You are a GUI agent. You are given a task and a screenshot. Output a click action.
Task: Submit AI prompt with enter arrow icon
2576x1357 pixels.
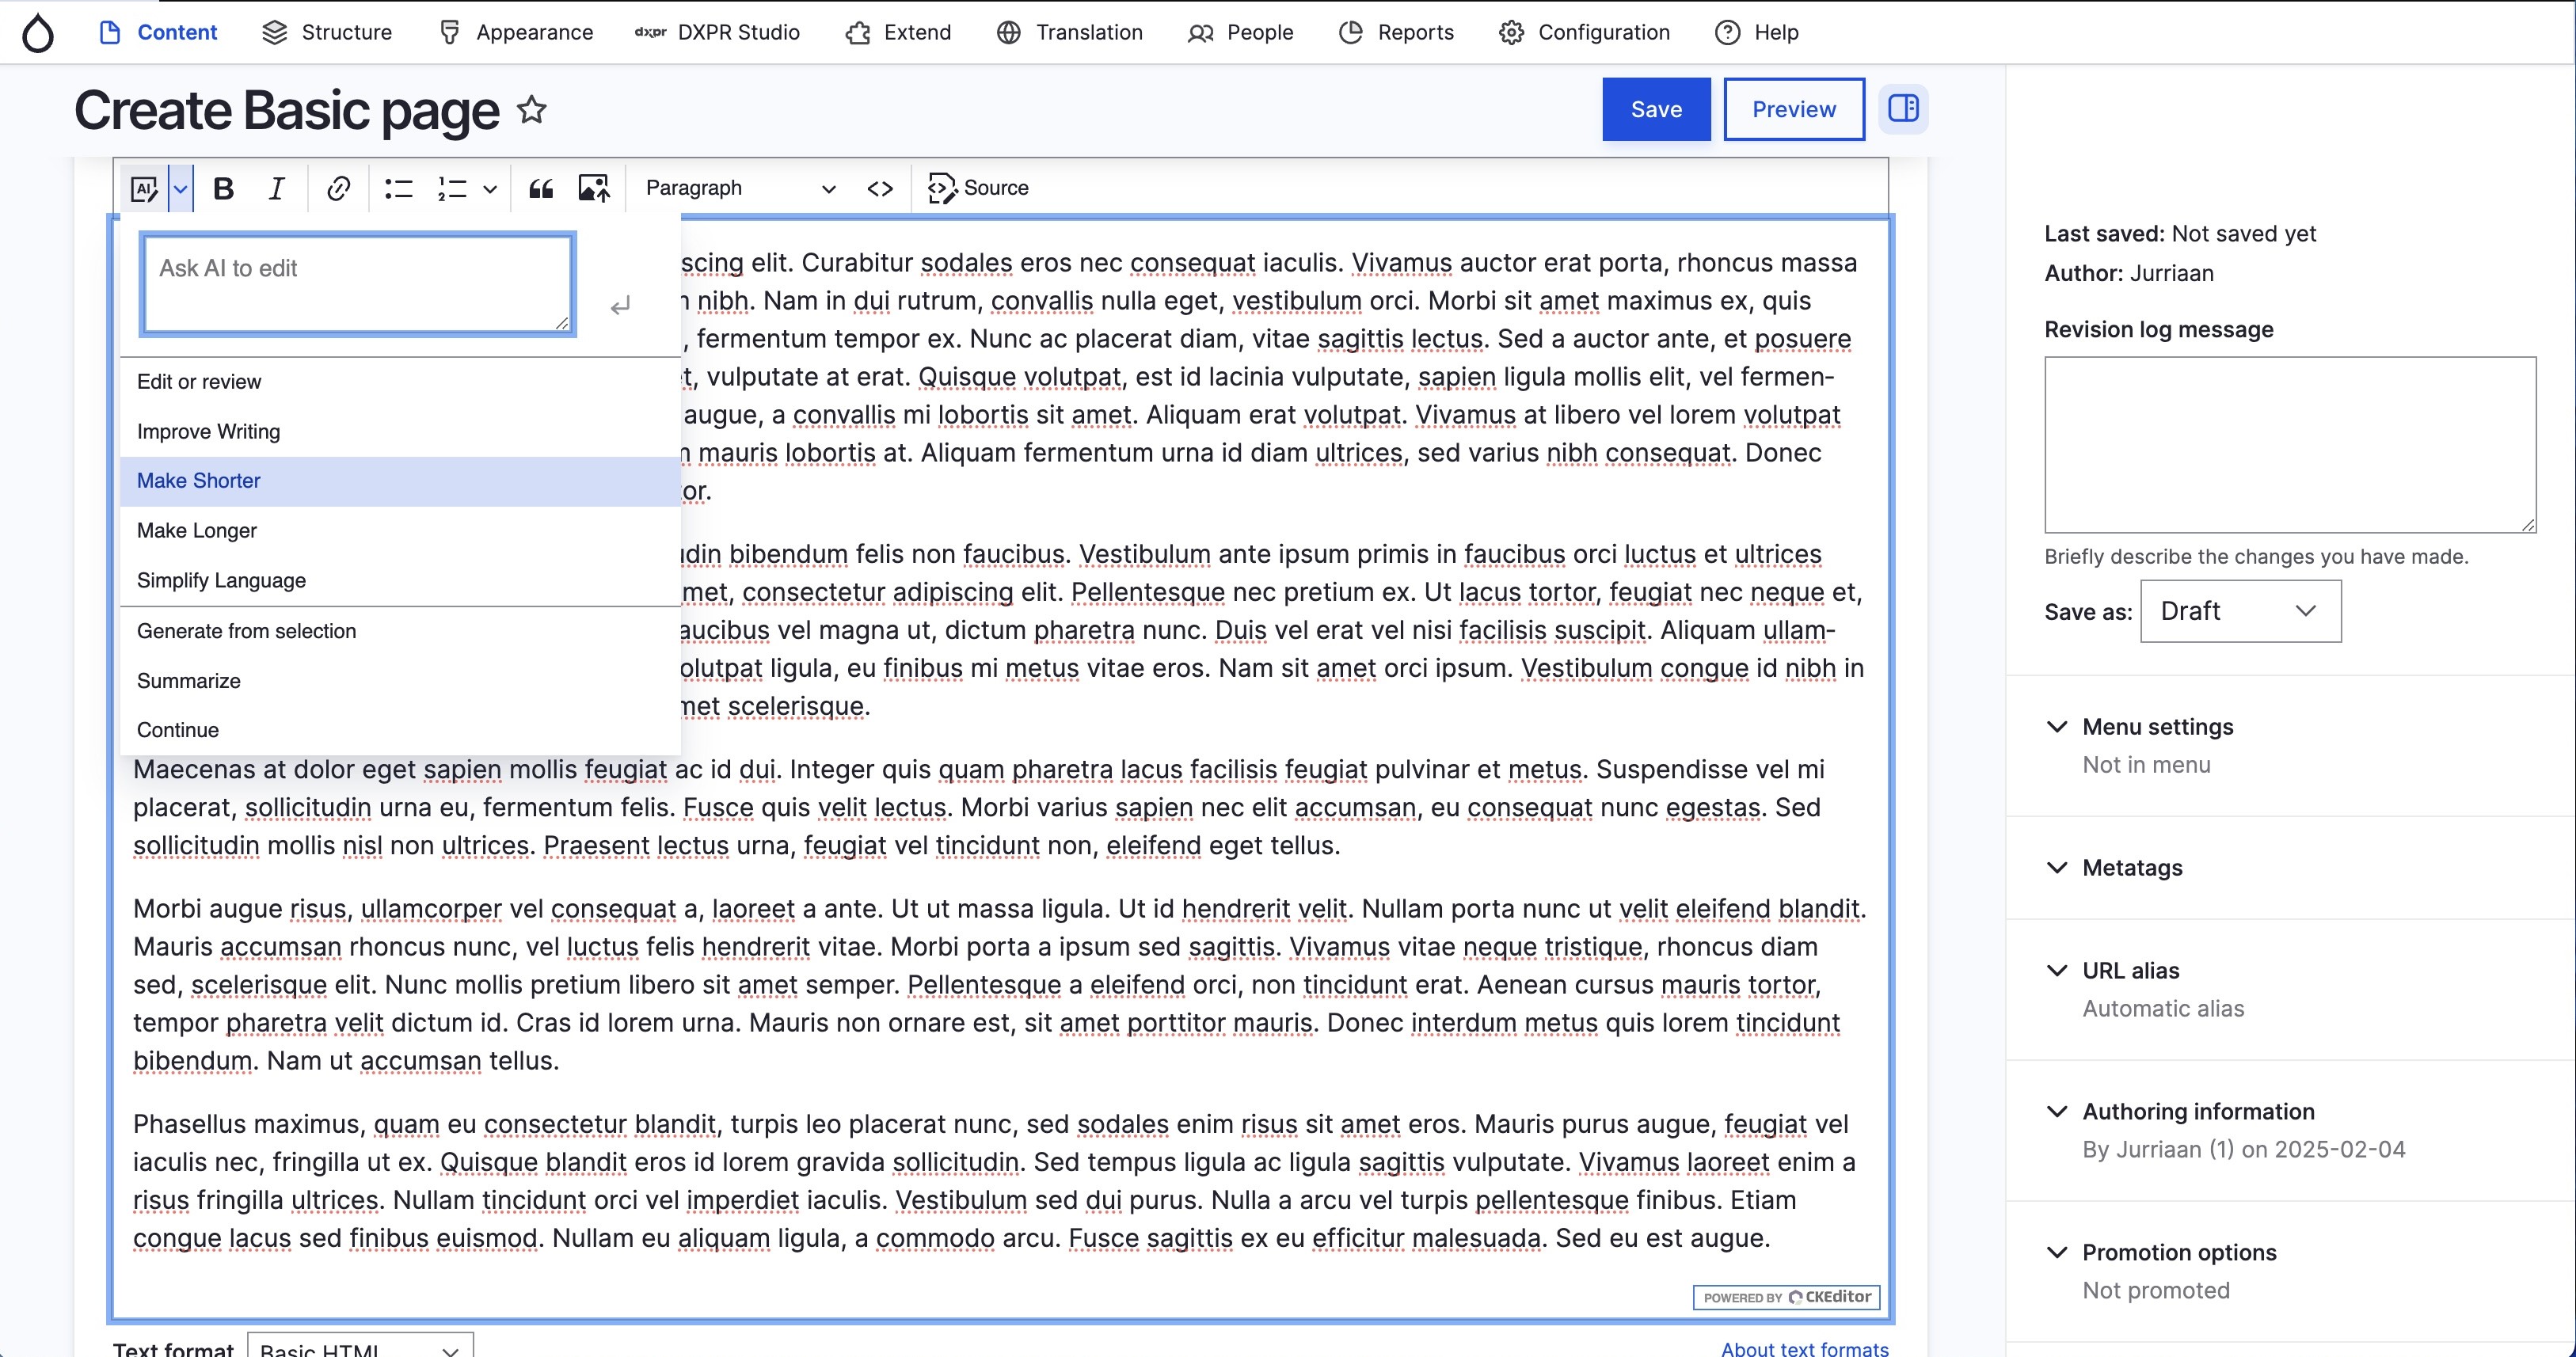[x=620, y=305]
